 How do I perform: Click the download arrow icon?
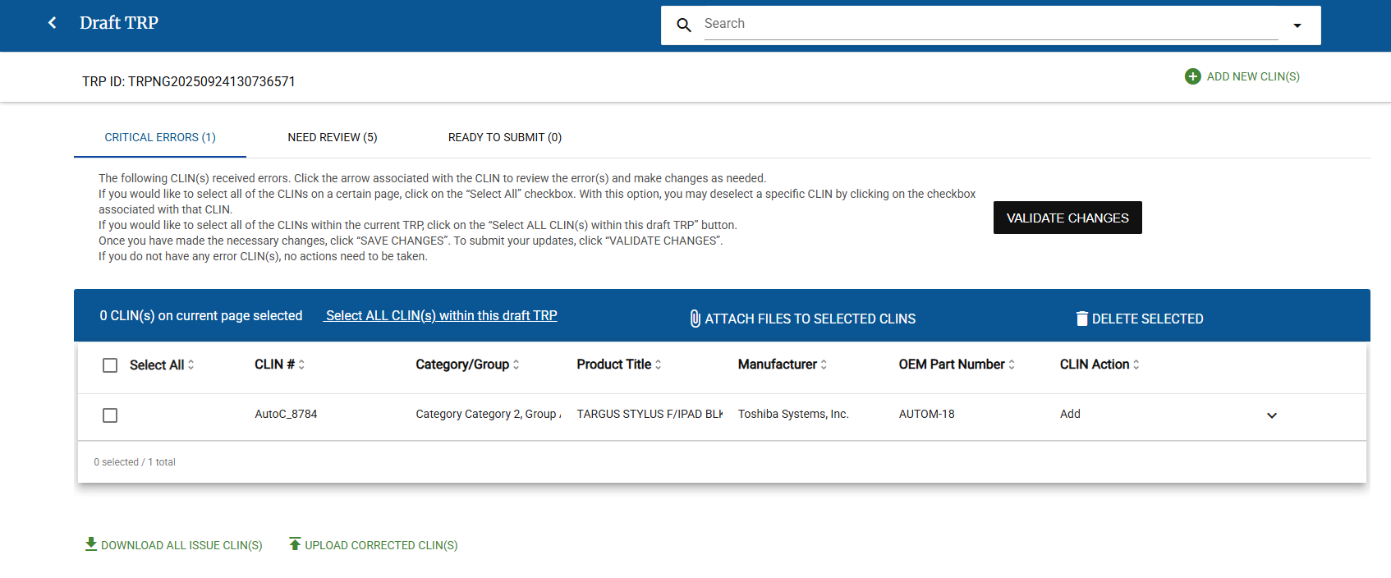click(x=91, y=544)
